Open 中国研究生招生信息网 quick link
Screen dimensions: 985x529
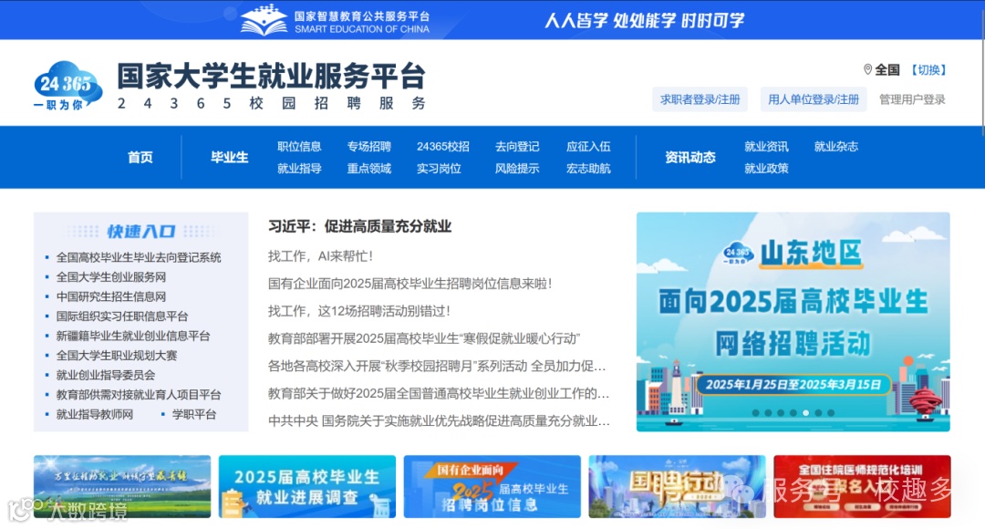point(111,296)
